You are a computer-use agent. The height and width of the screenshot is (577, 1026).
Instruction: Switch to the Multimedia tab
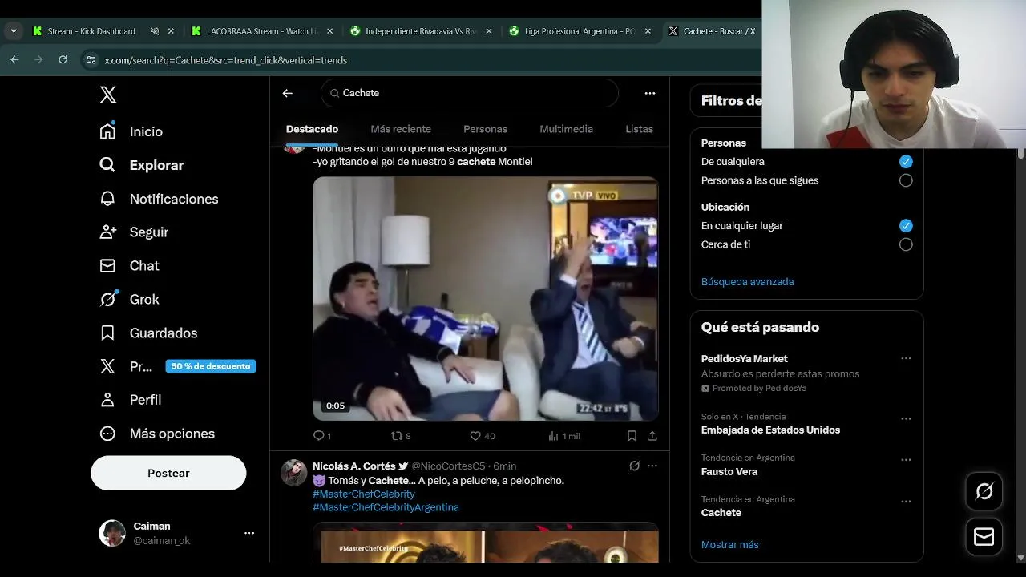566,129
